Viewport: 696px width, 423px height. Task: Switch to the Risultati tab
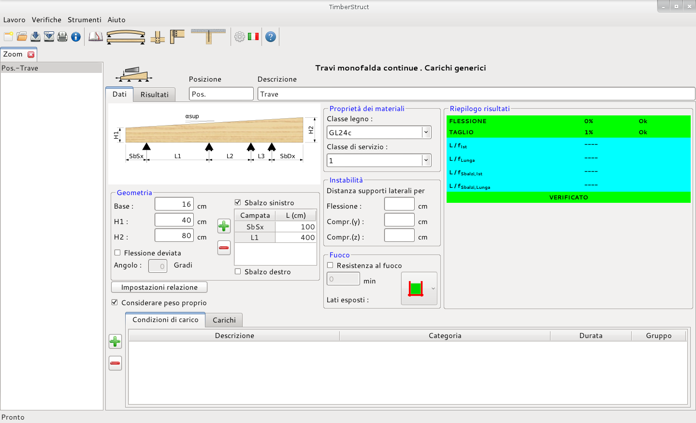click(x=154, y=95)
